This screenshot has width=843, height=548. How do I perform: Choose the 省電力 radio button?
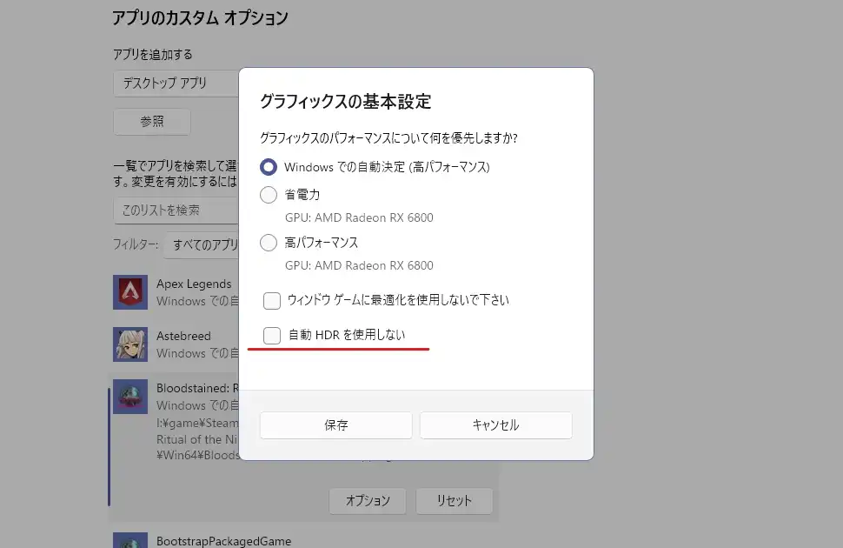coord(269,195)
